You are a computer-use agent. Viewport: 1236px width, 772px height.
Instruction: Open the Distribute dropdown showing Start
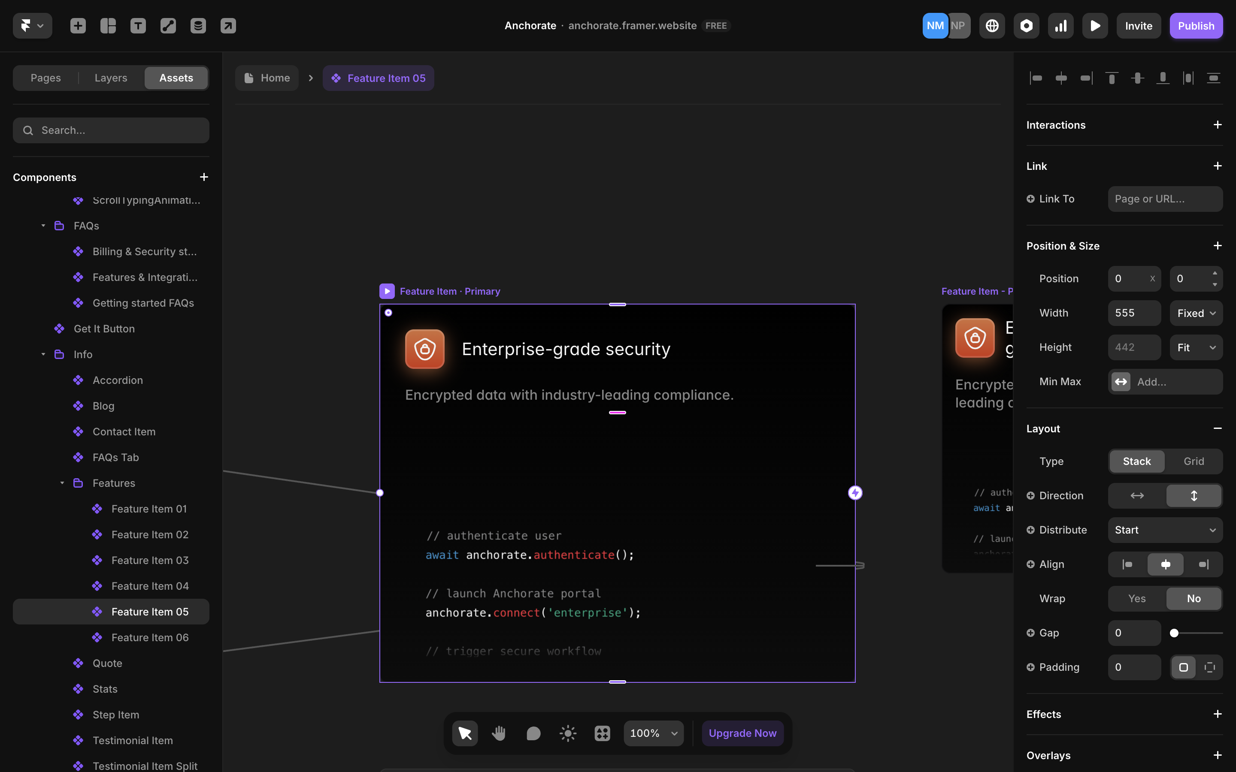pyautogui.click(x=1165, y=530)
